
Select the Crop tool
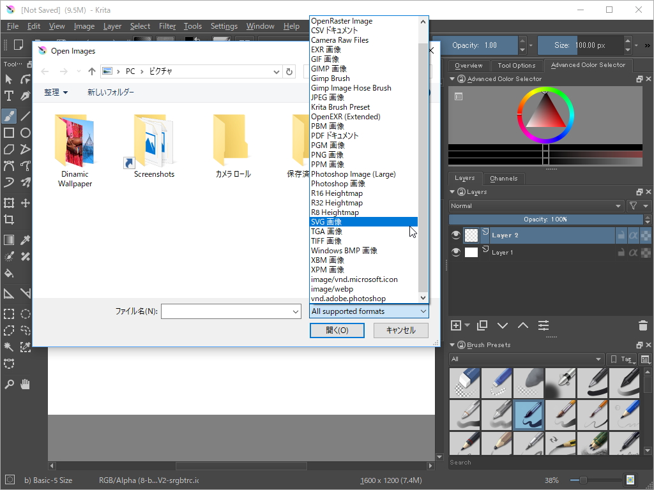tap(9, 219)
